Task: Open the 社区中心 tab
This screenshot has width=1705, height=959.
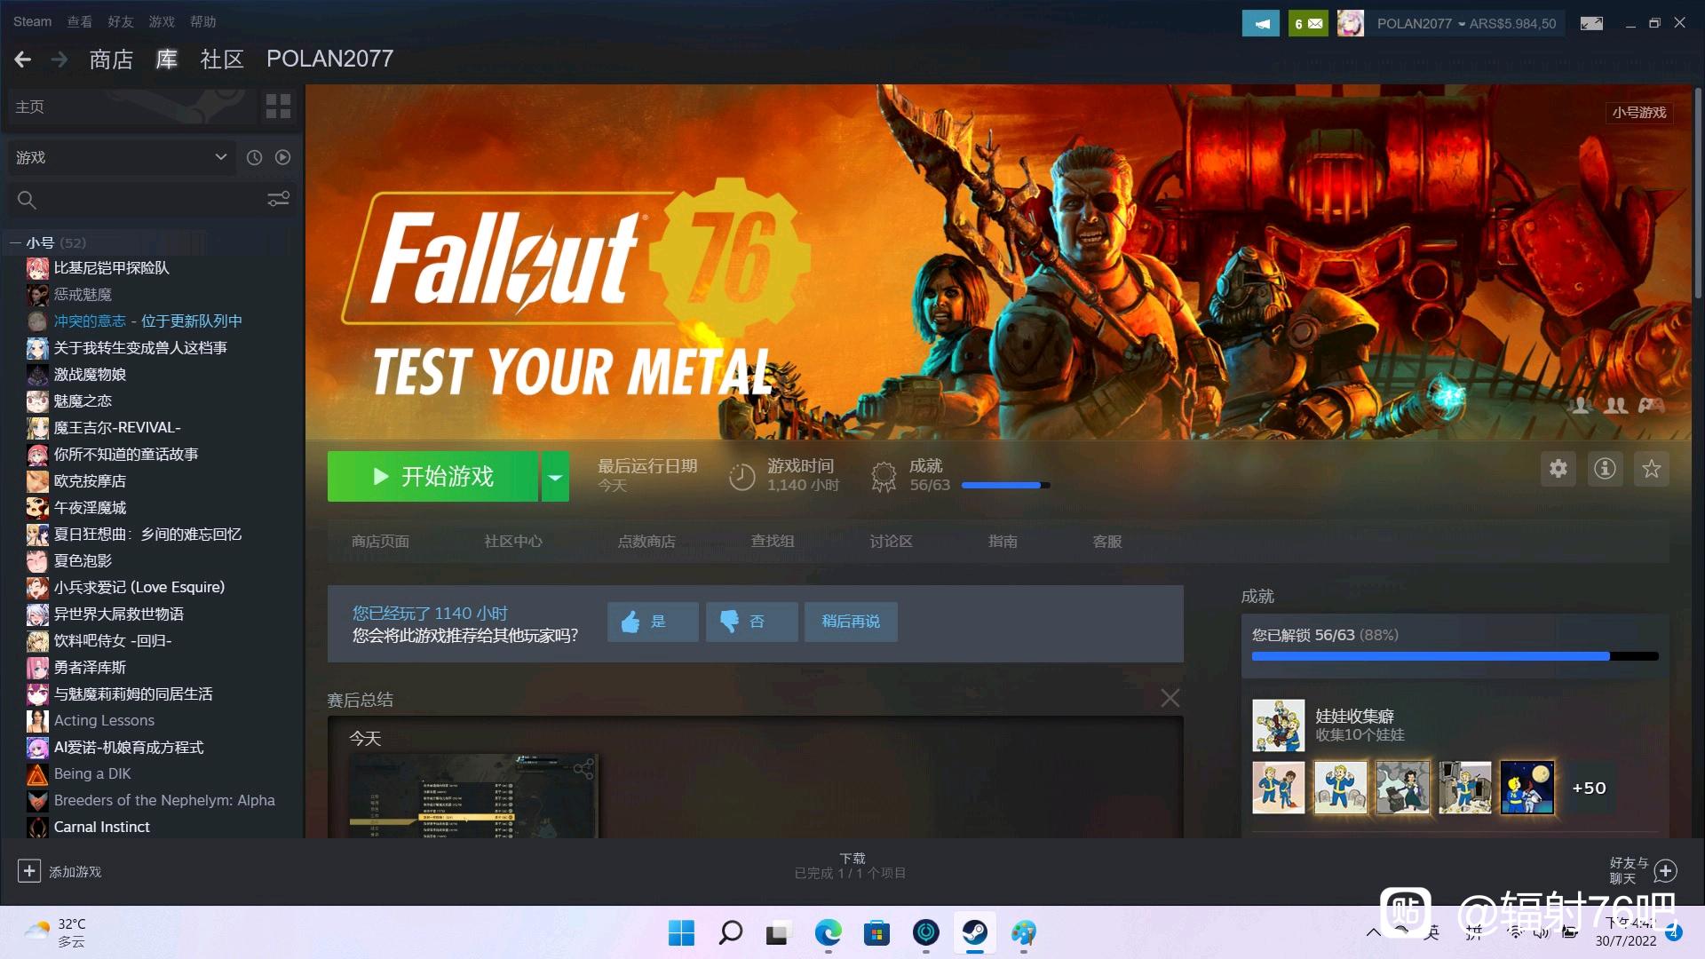Action: [513, 542]
